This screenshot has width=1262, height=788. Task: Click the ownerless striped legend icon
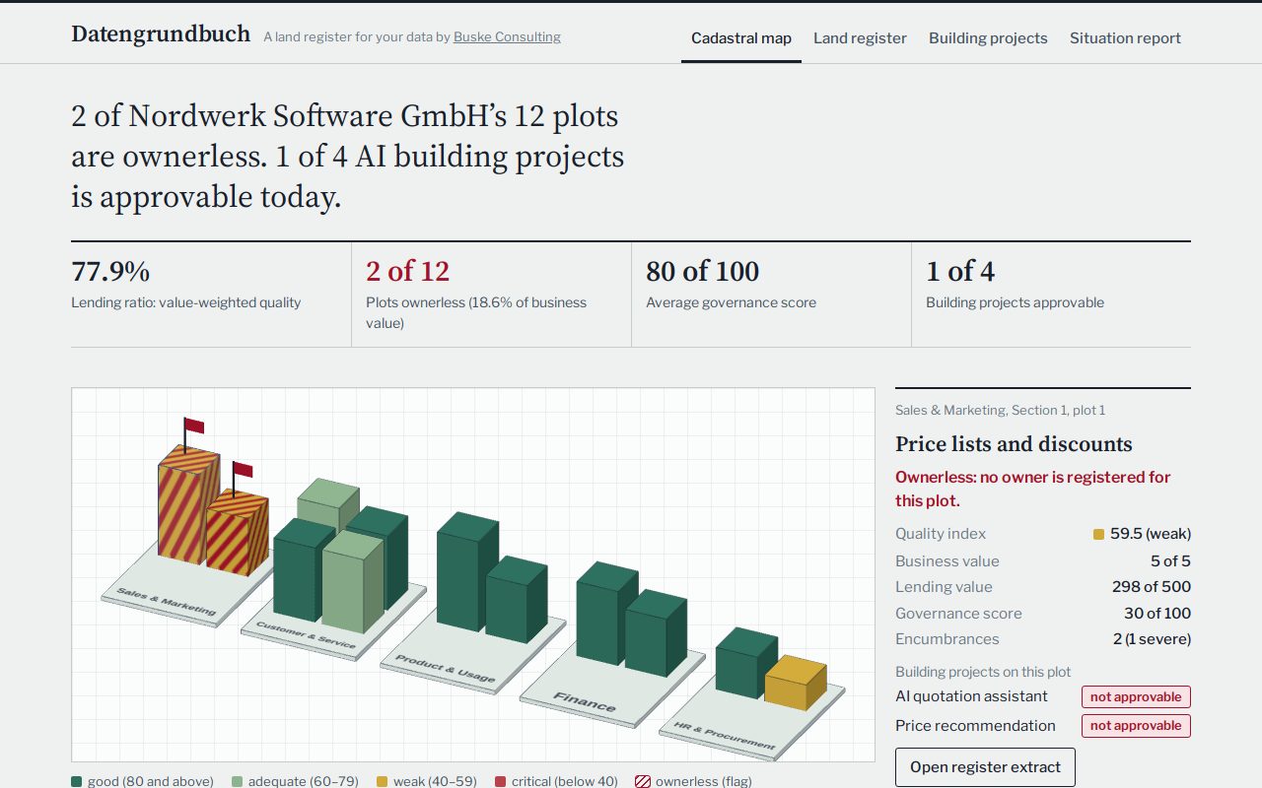point(643,781)
